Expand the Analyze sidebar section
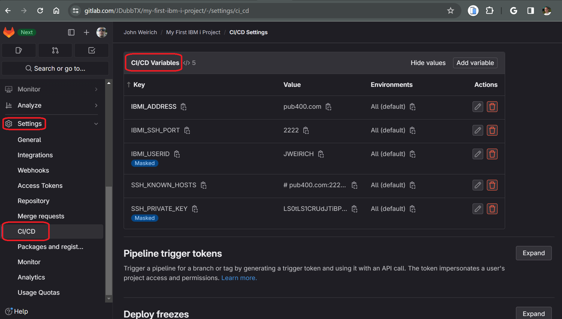Viewport: 562px width, 319px height. [x=51, y=105]
